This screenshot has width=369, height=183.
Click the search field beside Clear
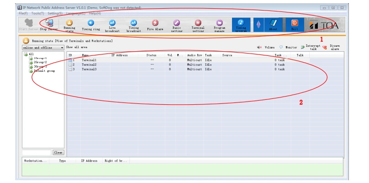tap(37, 152)
